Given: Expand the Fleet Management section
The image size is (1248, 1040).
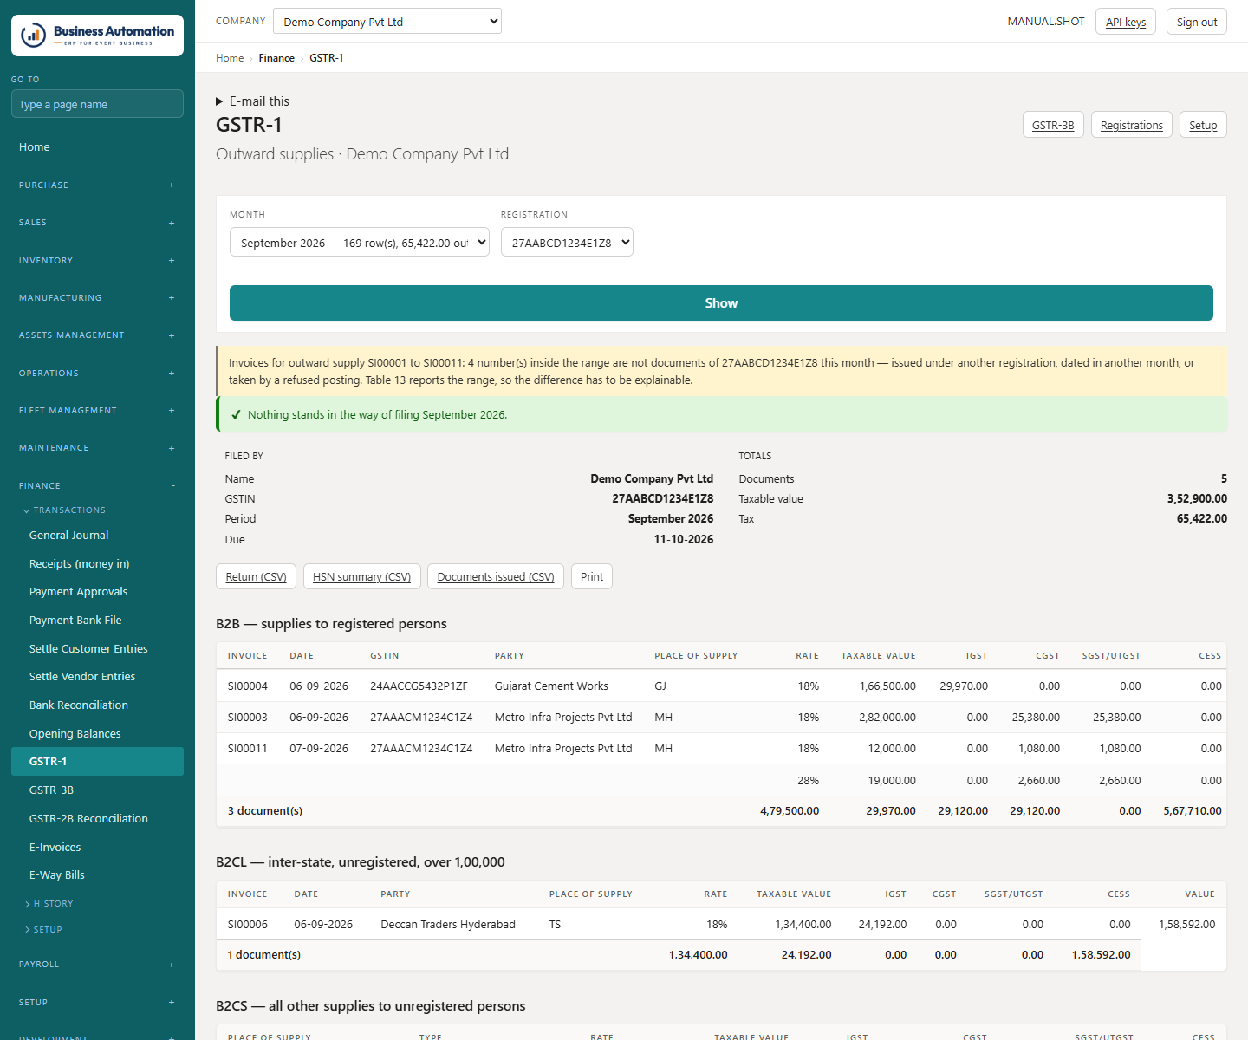Looking at the screenshot, I should (x=97, y=411).
